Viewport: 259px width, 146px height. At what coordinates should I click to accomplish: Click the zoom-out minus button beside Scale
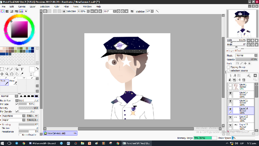tap(248, 41)
